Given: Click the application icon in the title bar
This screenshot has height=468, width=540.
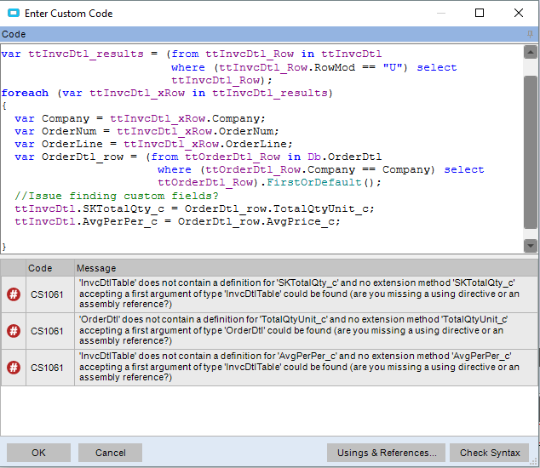Looking at the screenshot, I should [x=13, y=13].
